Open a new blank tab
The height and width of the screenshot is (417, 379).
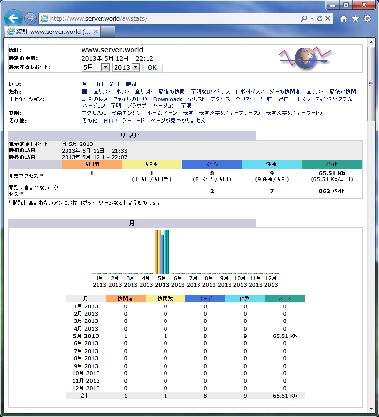coord(108,32)
